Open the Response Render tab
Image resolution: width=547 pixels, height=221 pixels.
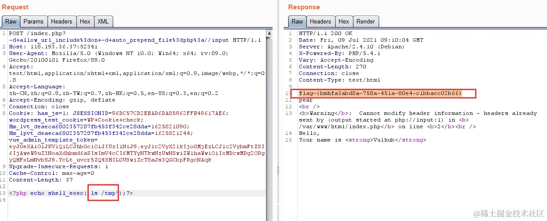coord(365,21)
